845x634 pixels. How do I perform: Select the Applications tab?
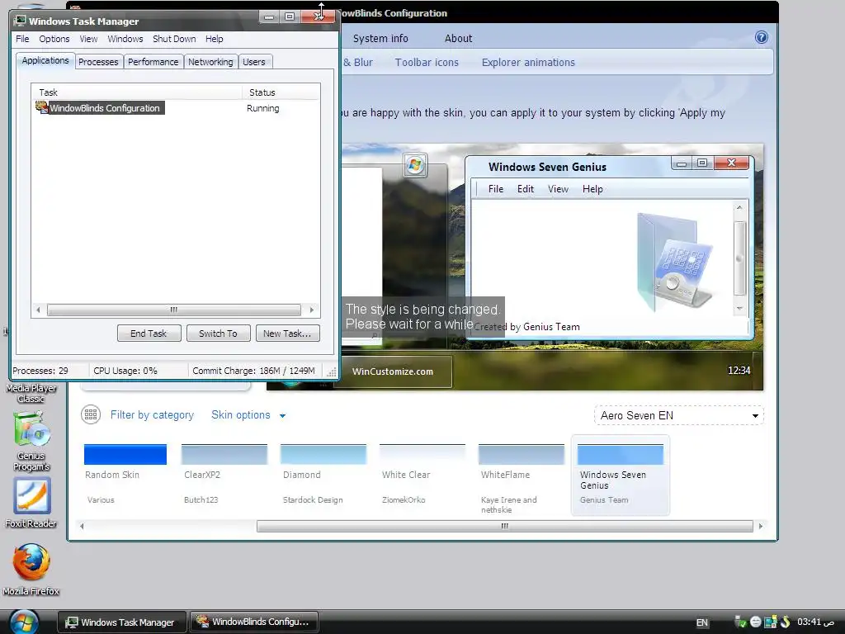pyautogui.click(x=45, y=60)
